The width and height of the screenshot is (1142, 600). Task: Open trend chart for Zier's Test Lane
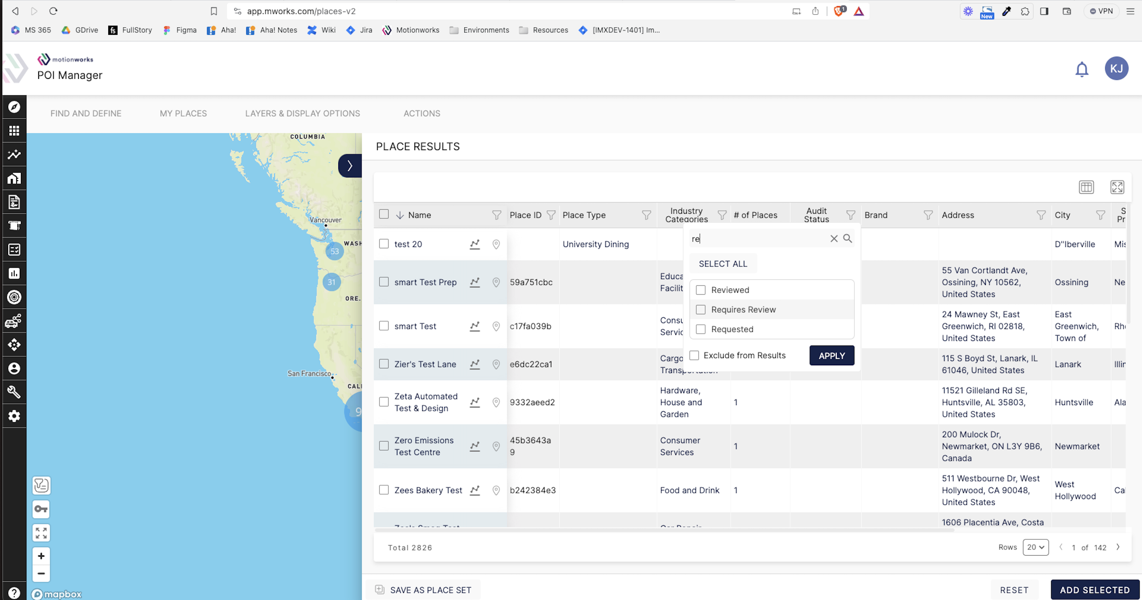click(475, 365)
